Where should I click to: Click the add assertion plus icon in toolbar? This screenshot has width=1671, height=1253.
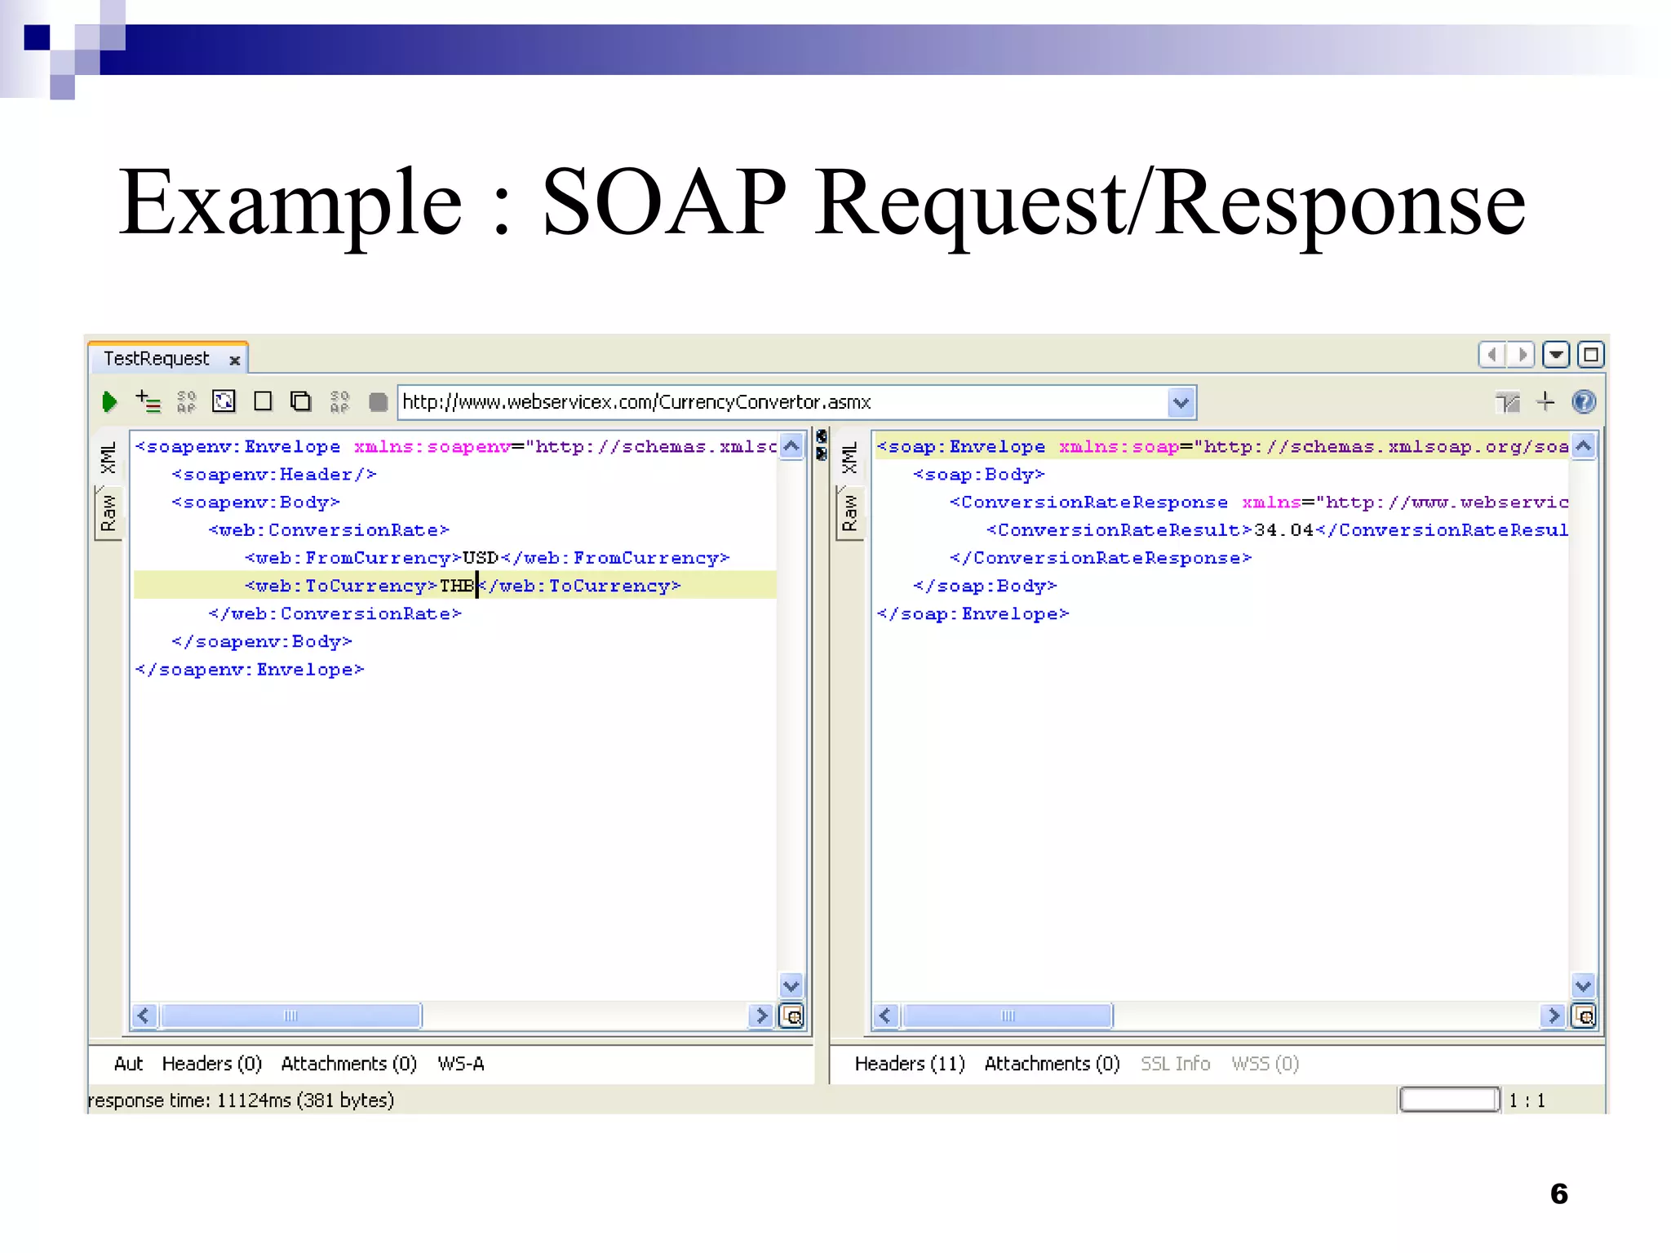point(148,401)
